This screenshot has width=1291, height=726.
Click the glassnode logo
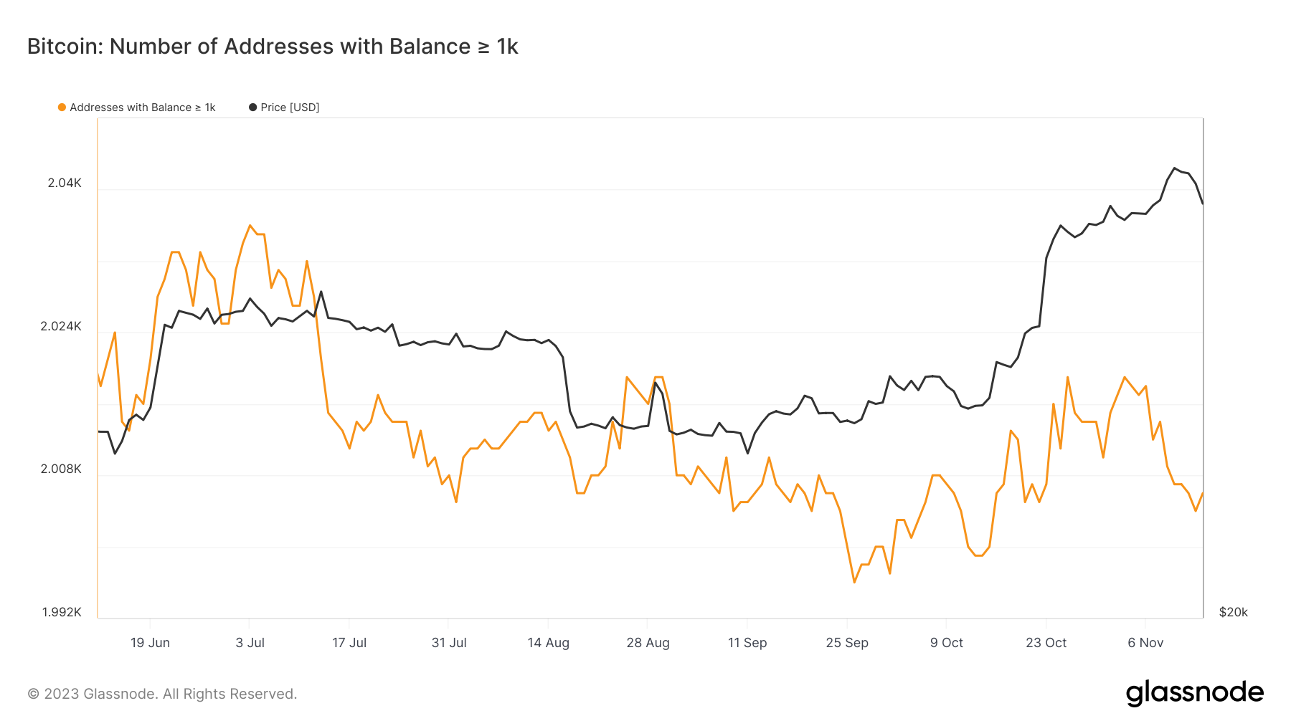(1194, 693)
